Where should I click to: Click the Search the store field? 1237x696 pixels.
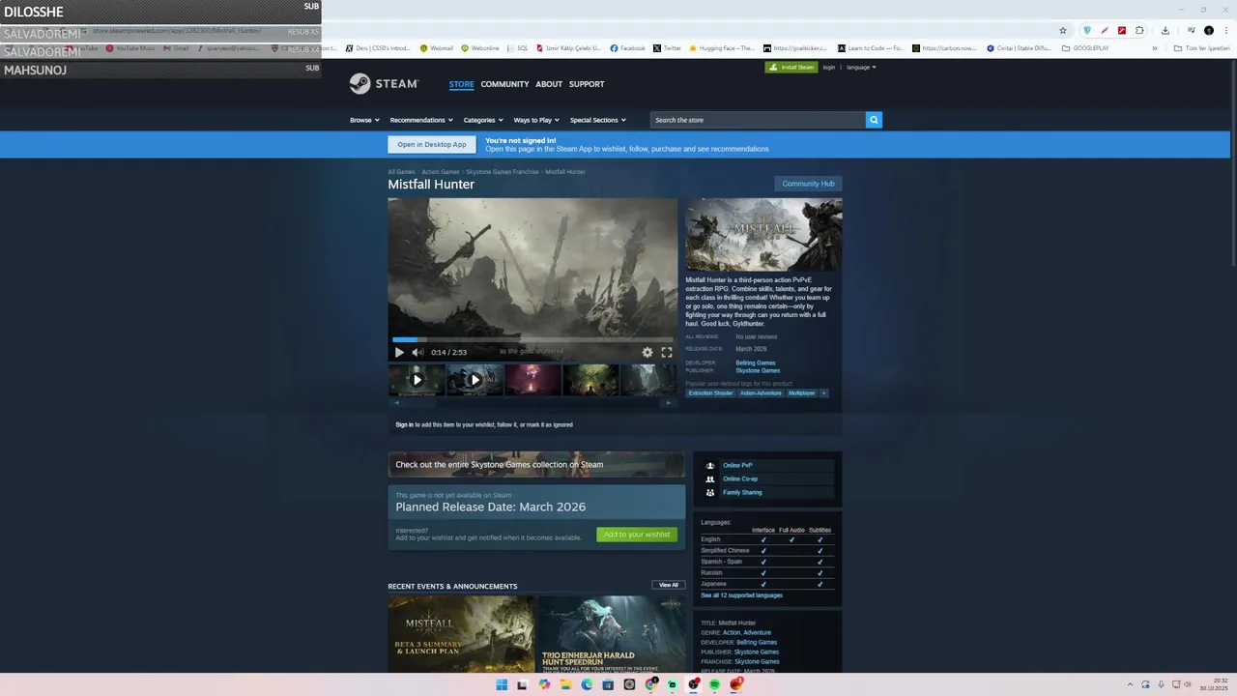(x=758, y=120)
